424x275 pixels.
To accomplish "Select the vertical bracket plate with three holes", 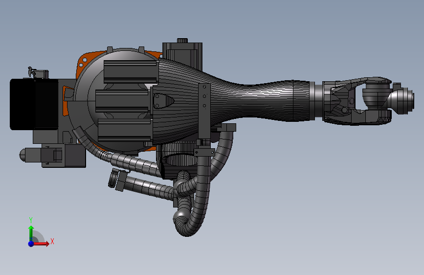I will [204, 111].
